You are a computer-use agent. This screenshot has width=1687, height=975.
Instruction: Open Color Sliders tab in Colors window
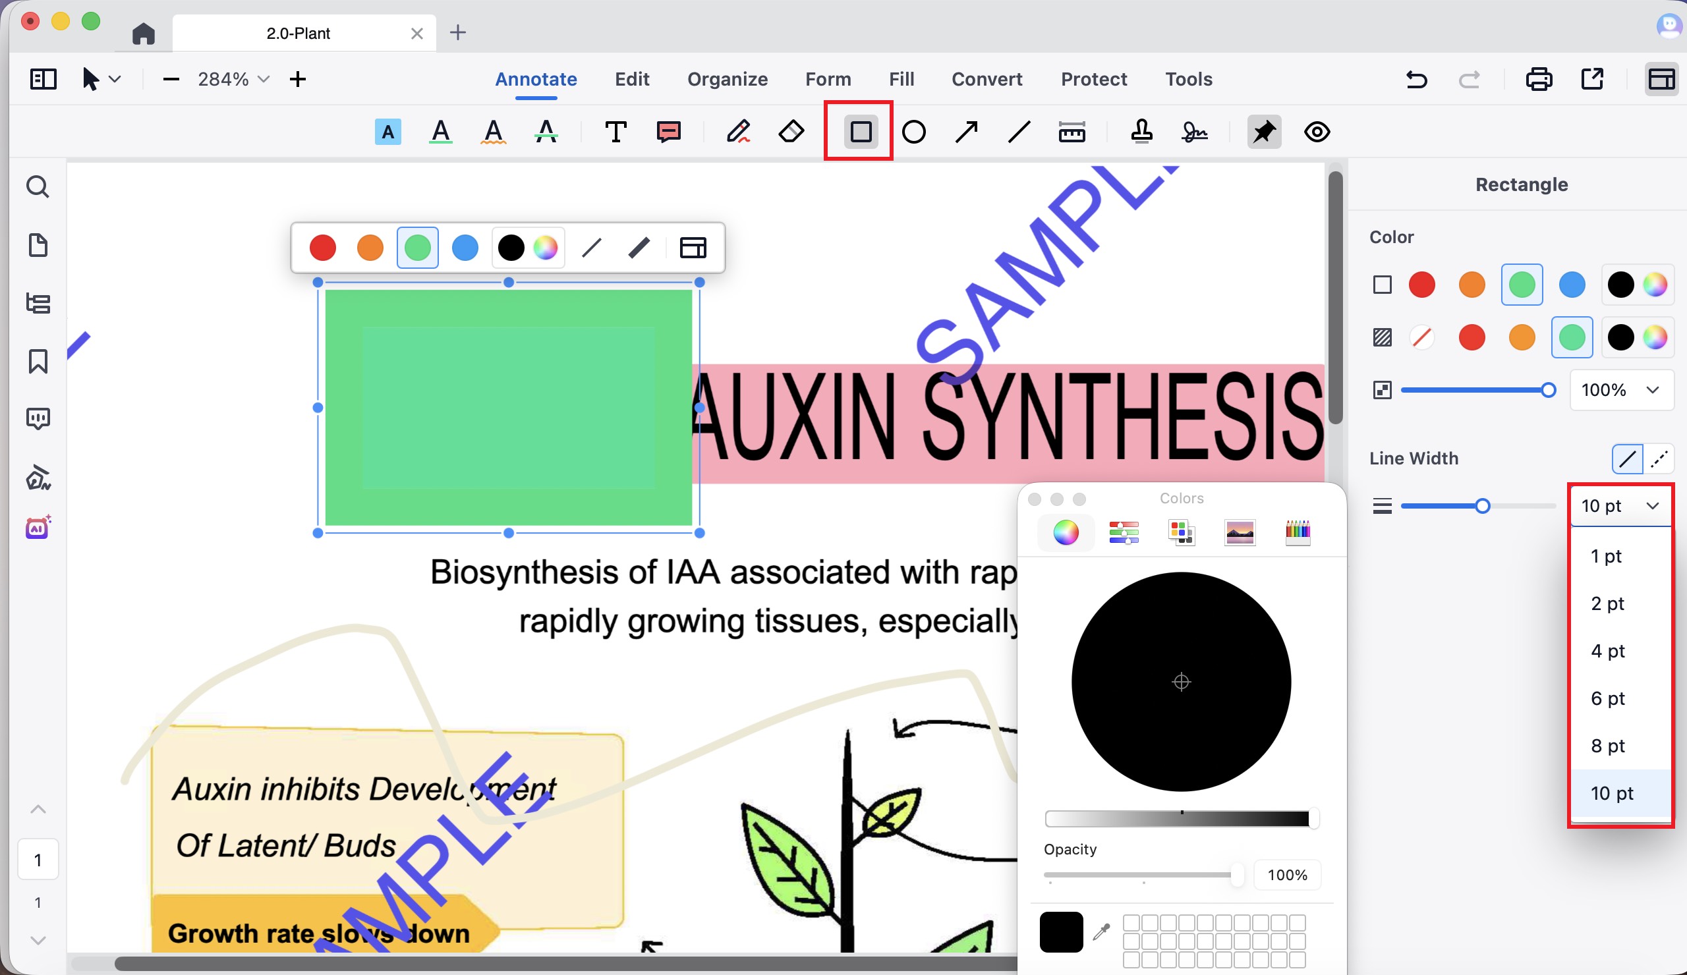click(1124, 534)
